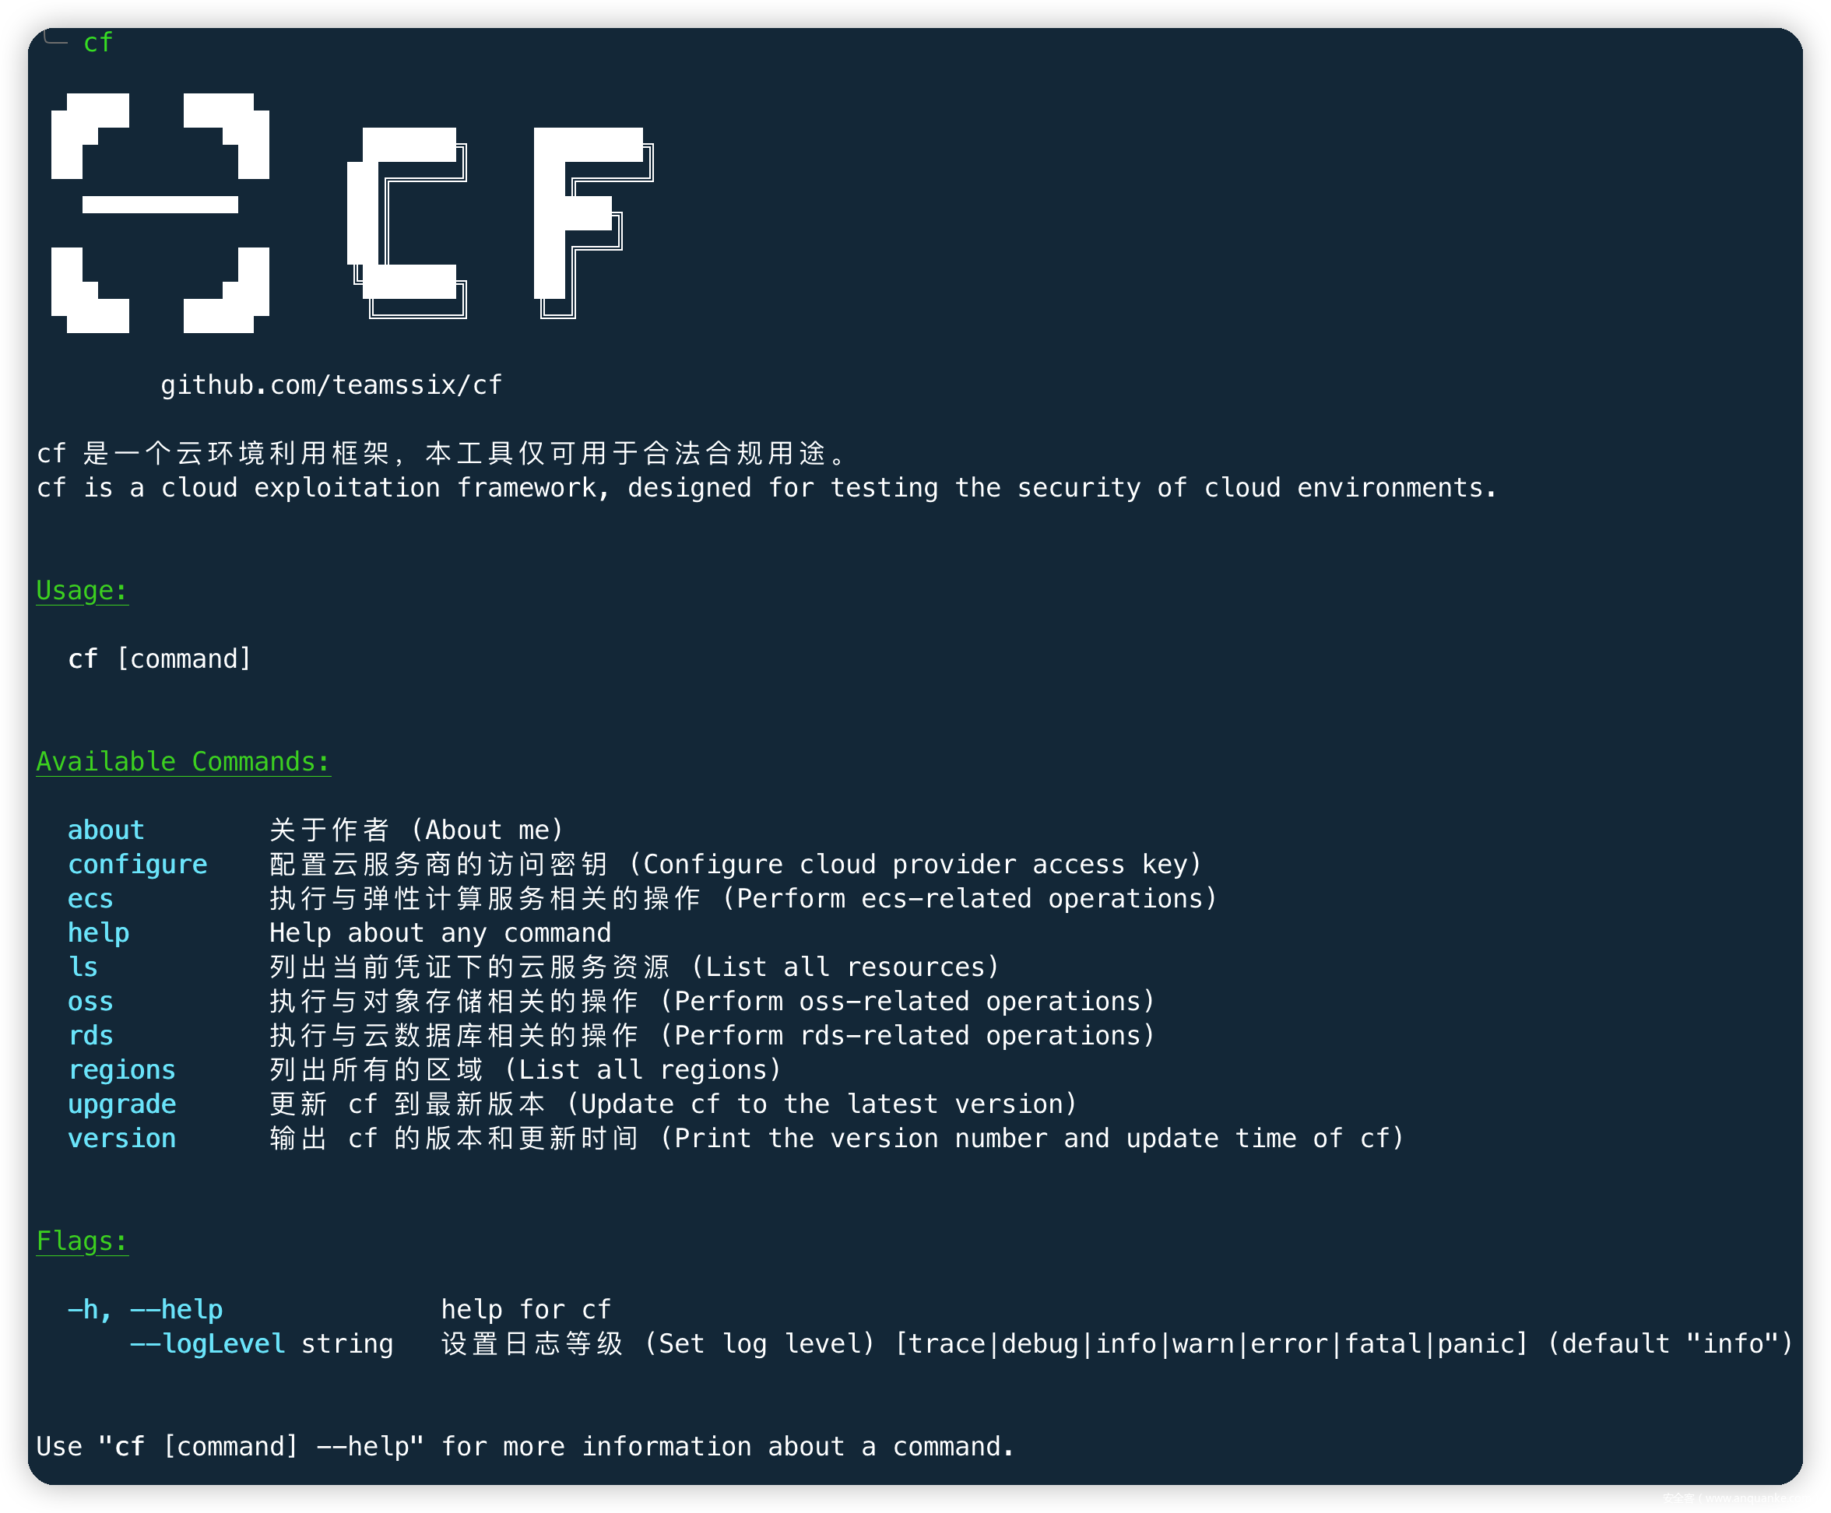The image size is (1831, 1513).
Task: Click the regions command name
Action: coord(122,1070)
